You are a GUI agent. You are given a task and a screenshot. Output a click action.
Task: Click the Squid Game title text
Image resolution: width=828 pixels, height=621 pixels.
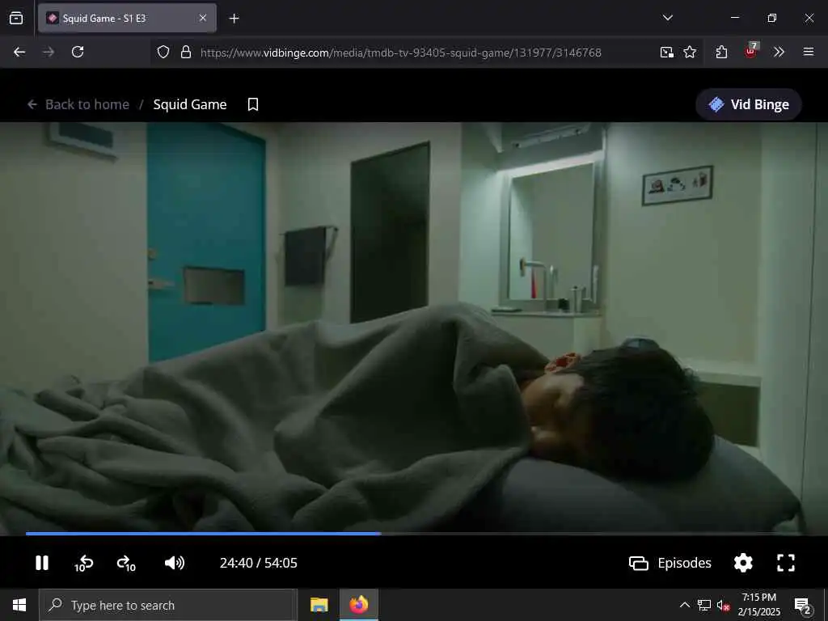(190, 104)
